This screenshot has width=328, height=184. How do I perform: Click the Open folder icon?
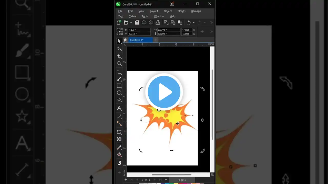point(126,22)
